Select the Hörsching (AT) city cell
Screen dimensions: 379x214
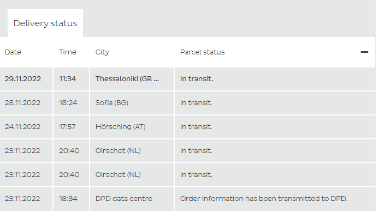click(x=132, y=127)
